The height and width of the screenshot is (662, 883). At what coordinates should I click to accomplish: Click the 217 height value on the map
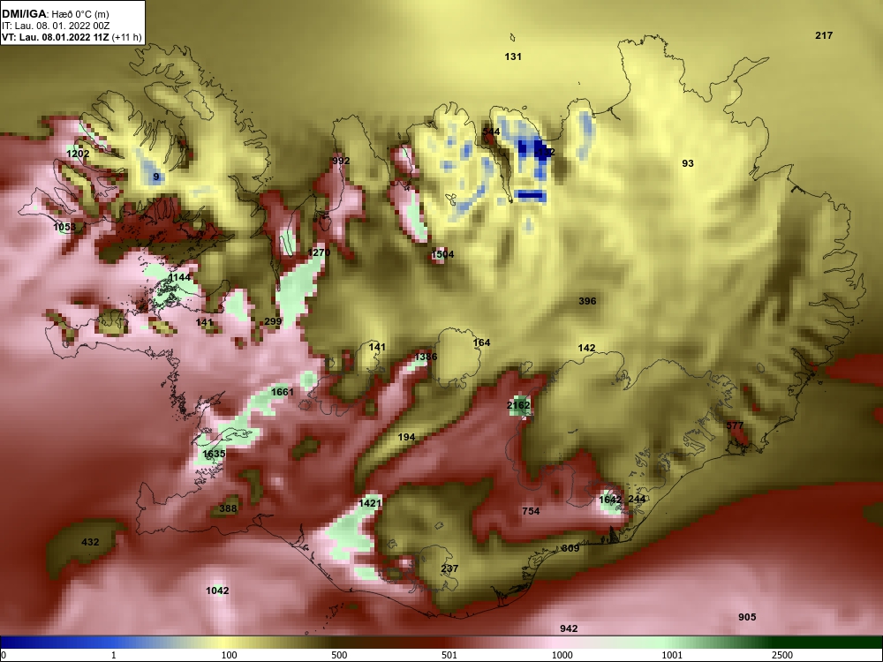click(824, 35)
